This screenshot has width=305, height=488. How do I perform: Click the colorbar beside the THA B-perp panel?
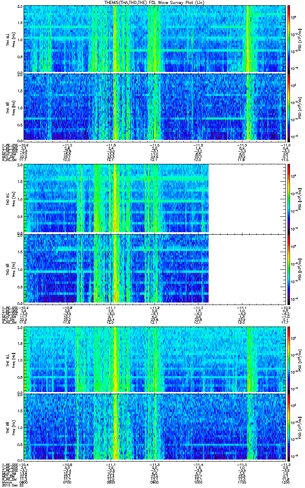(289, 39)
